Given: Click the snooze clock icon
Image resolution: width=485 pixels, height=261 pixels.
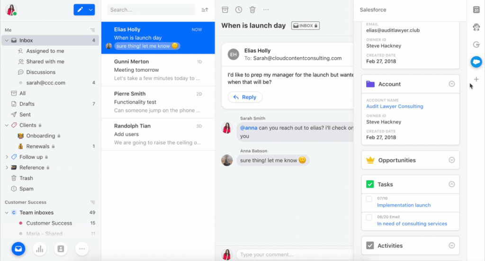Looking at the screenshot, I should coord(239,9).
